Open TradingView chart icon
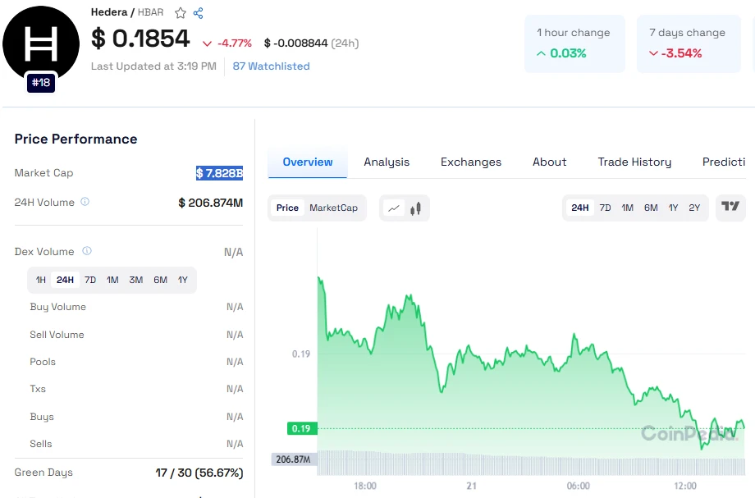 pyautogui.click(x=730, y=207)
